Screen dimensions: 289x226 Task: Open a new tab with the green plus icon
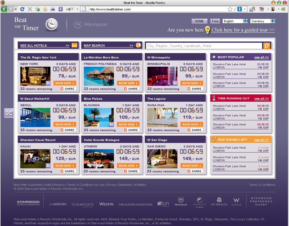pyautogui.click(x=38, y=9)
